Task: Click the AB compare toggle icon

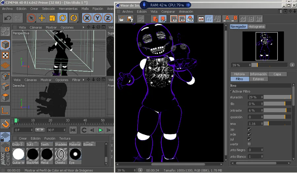Action: coord(201,19)
